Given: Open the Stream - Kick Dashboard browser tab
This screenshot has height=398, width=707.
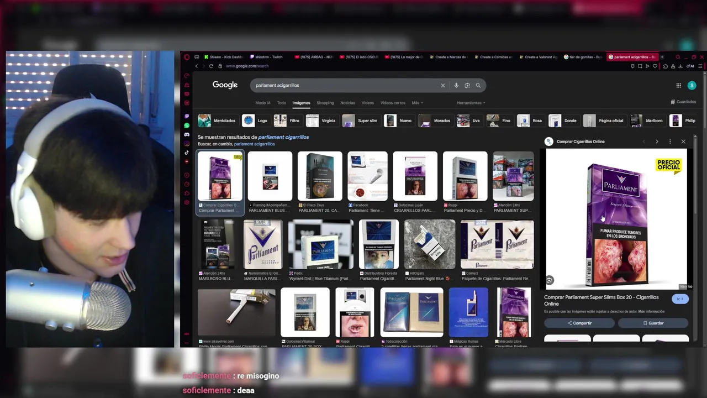Looking at the screenshot, I should pos(224,57).
